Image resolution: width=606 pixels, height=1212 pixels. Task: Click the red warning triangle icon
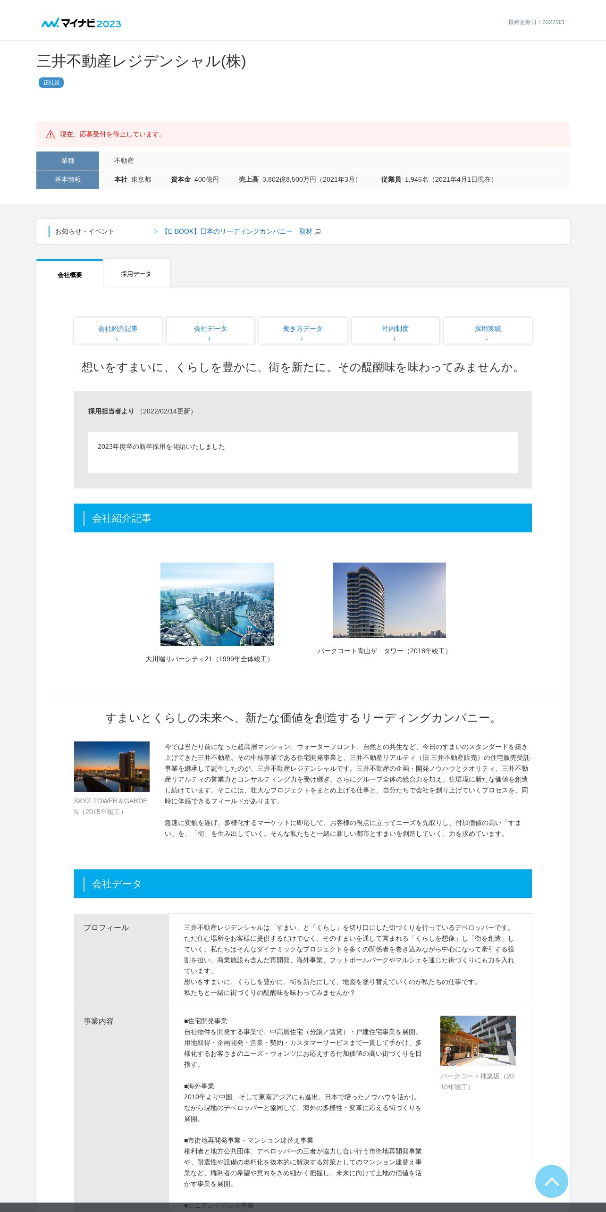point(50,135)
